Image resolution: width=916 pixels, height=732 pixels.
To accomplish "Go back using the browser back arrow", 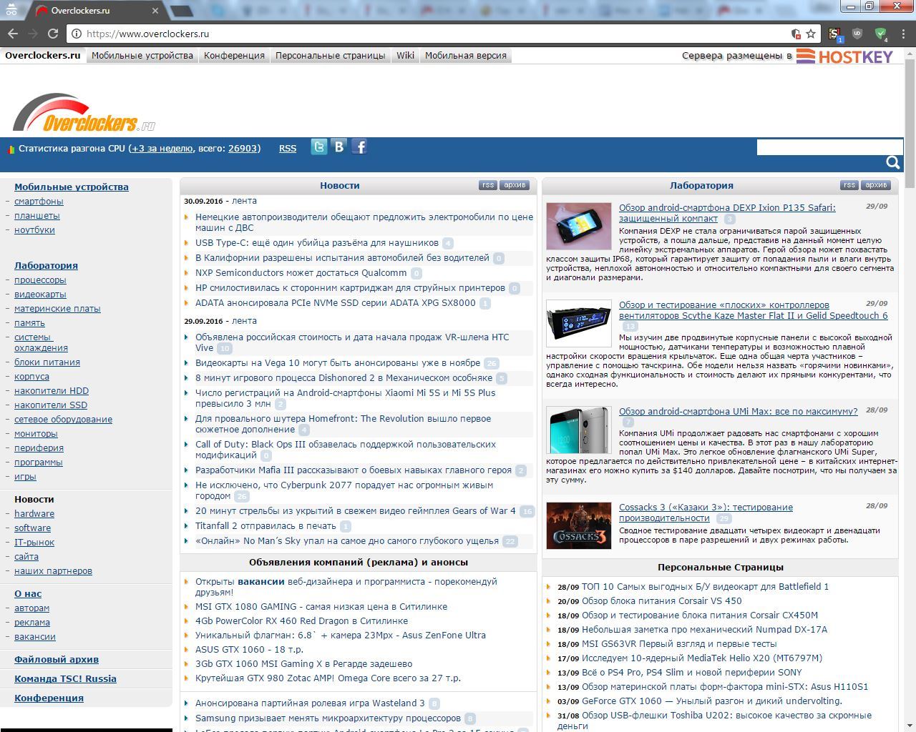I will pos(13,34).
